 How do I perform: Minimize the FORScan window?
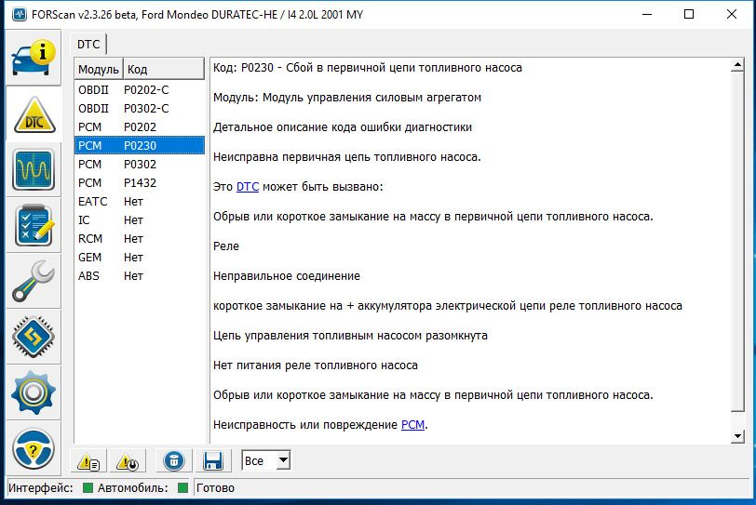tap(647, 15)
